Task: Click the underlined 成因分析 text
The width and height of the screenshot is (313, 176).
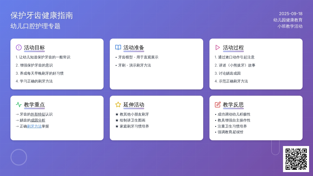Action: click(x=38, y=120)
